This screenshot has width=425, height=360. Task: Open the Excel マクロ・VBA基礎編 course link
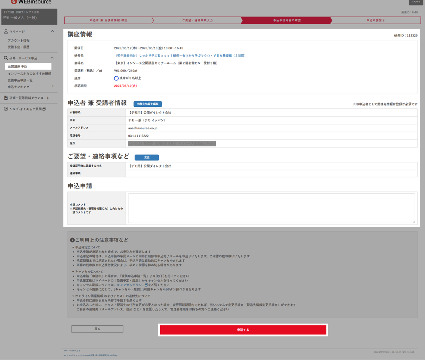pyautogui.click(x=180, y=55)
